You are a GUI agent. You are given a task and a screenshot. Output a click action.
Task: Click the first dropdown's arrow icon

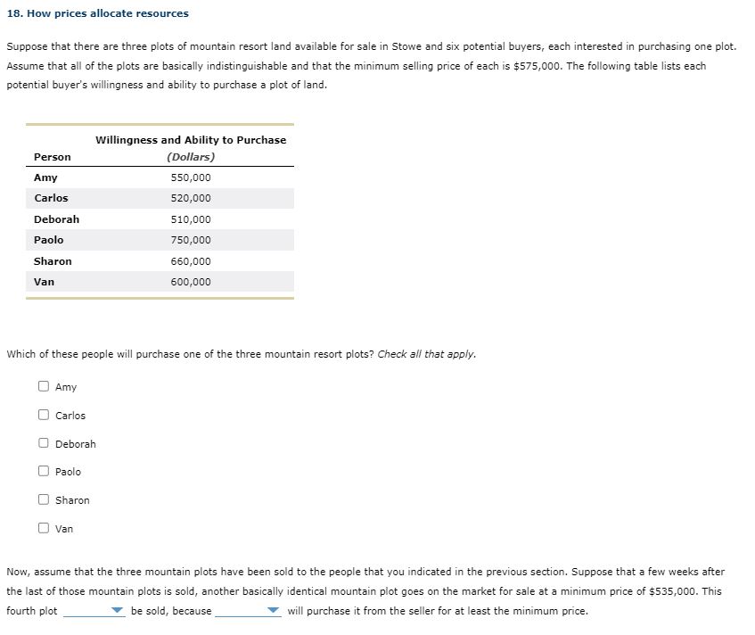[x=119, y=611]
